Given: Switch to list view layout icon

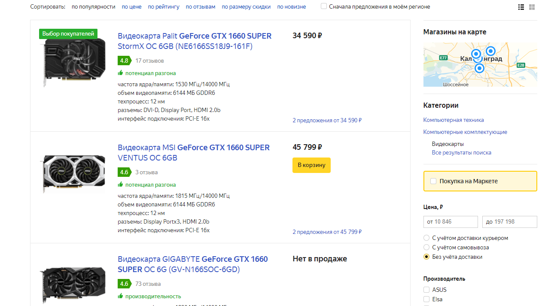Looking at the screenshot, I should (x=521, y=7).
